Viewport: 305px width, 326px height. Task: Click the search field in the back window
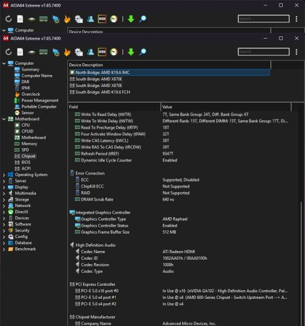tap(264, 18)
